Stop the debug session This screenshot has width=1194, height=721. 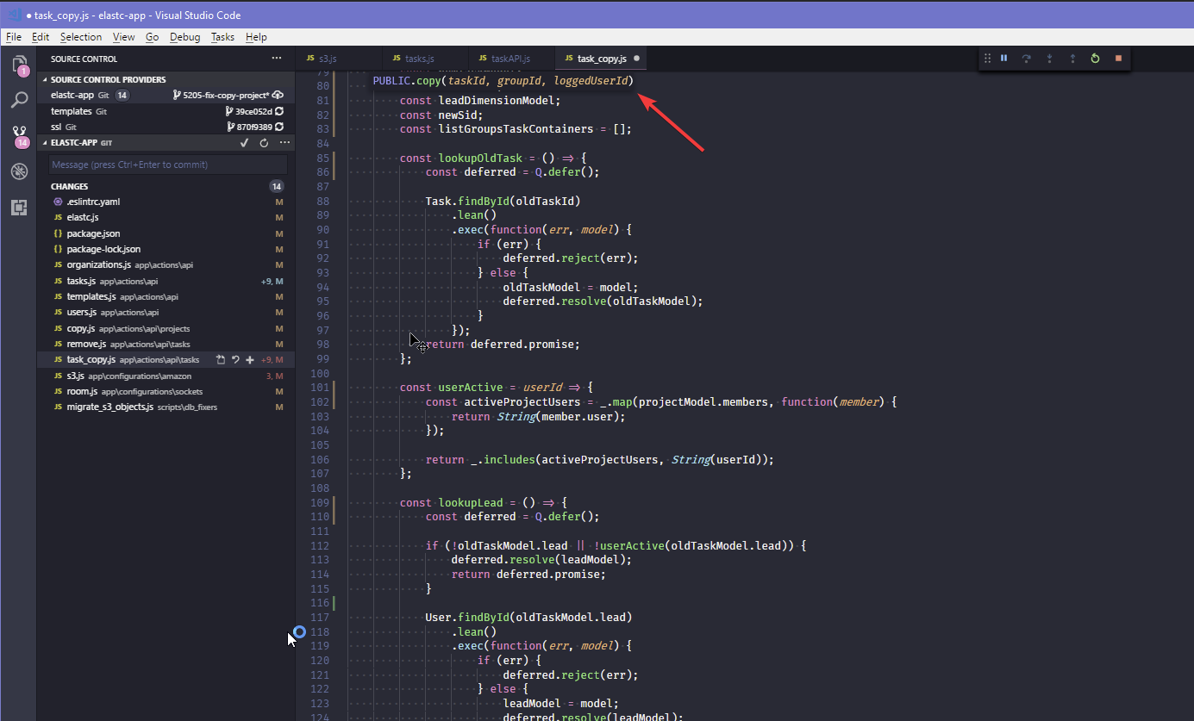[1118, 59]
